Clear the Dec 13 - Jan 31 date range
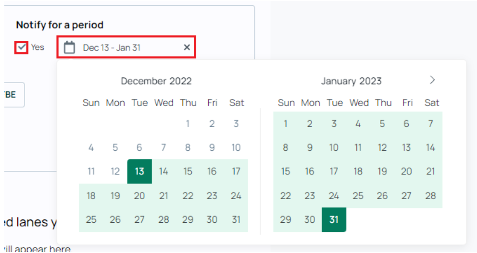This screenshot has height=253, width=477. click(187, 47)
